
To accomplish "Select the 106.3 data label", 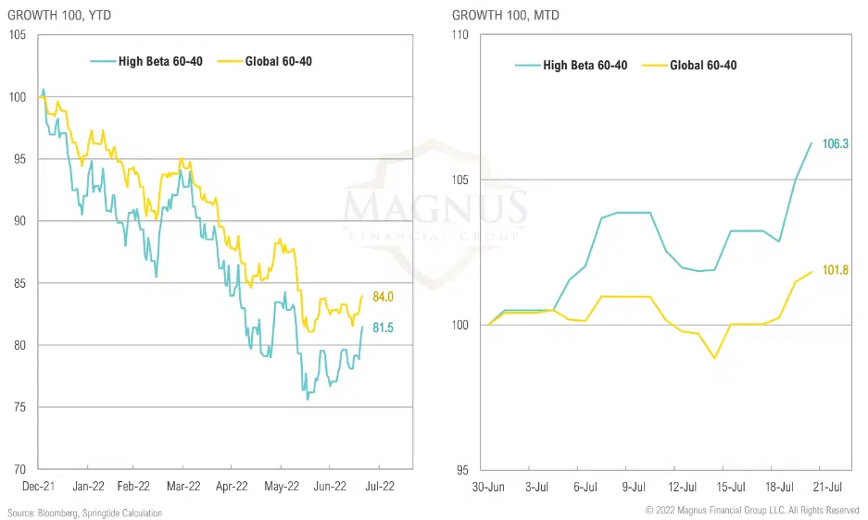I will click(x=836, y=143).
